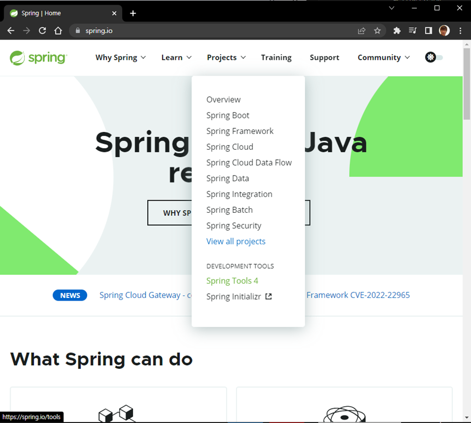Open the Framework CVE-2022-22965 news link
Viewport: 471px width, 423px height.
tap(358, 295)
